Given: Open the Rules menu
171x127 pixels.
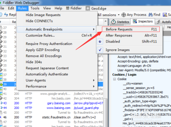Looking at the screenshot, I should pos(22,8).
